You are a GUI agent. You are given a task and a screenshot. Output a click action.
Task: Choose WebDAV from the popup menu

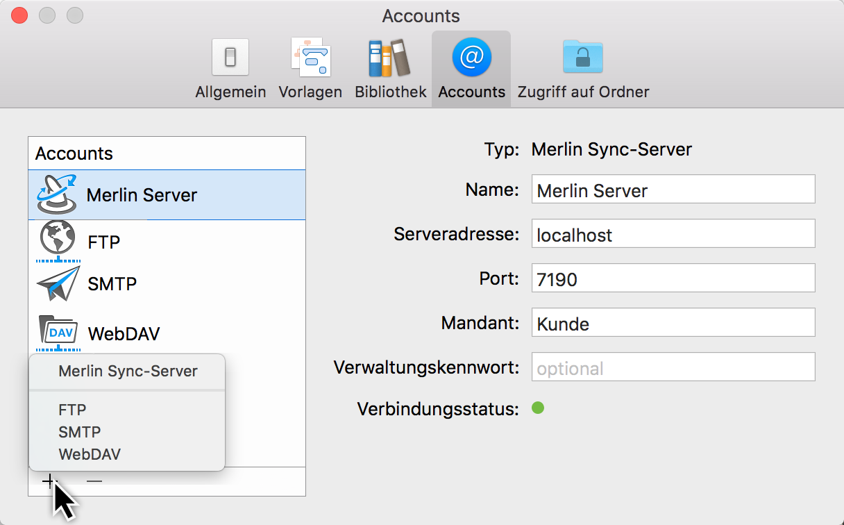pyautogui.click(x=90, y=454)
